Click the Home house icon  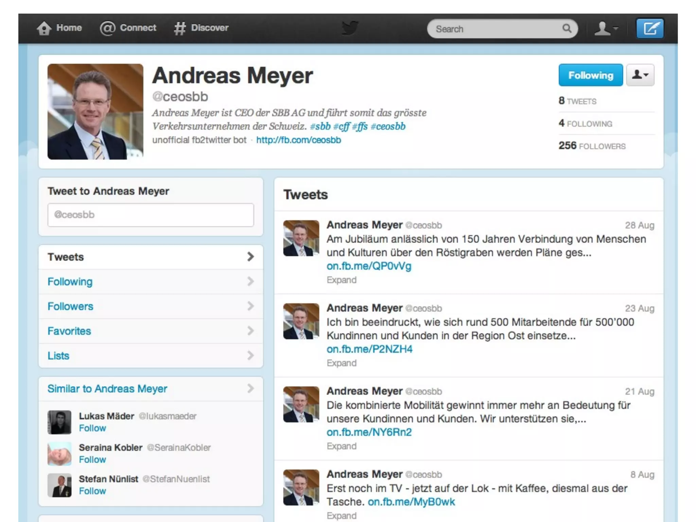[44, 28]
